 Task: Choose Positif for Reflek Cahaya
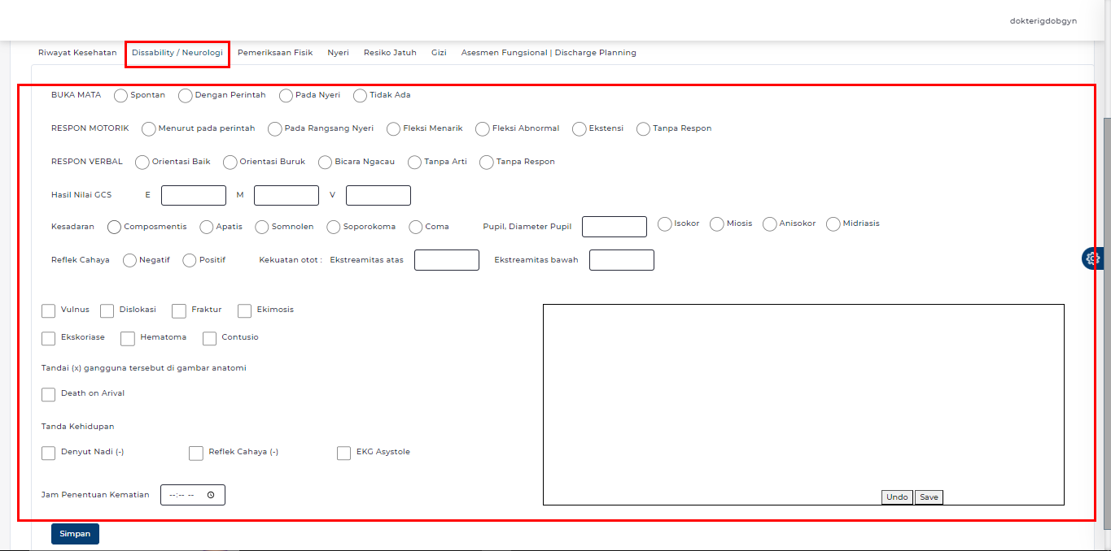click(190, 261)
